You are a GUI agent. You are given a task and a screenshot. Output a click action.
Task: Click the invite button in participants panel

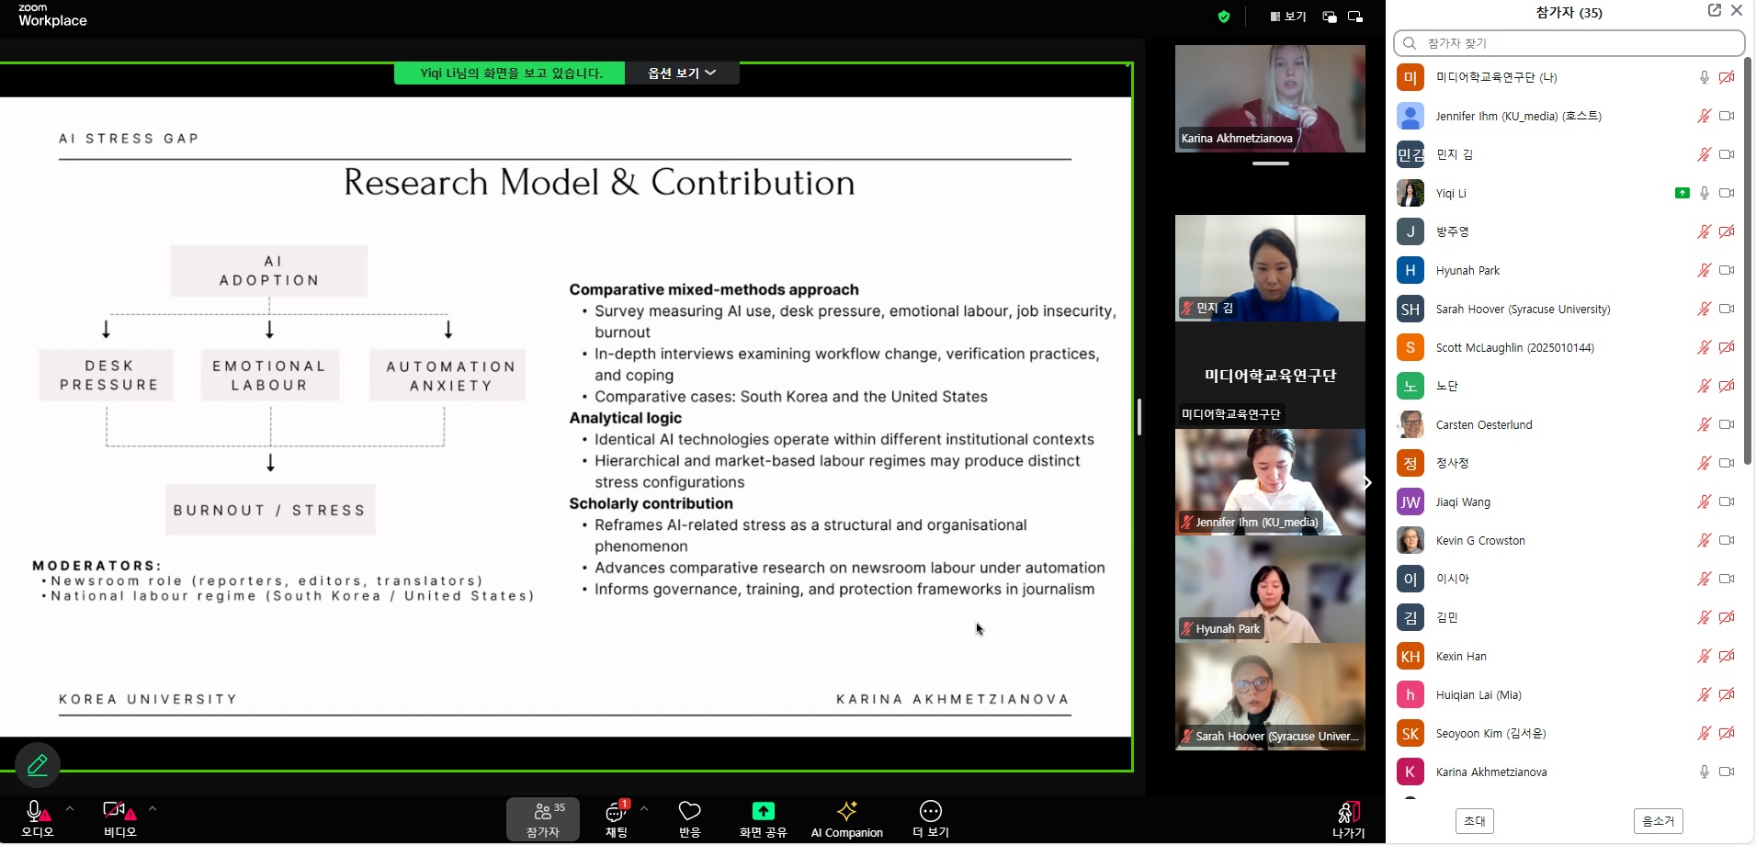[x=1474, y=821]
